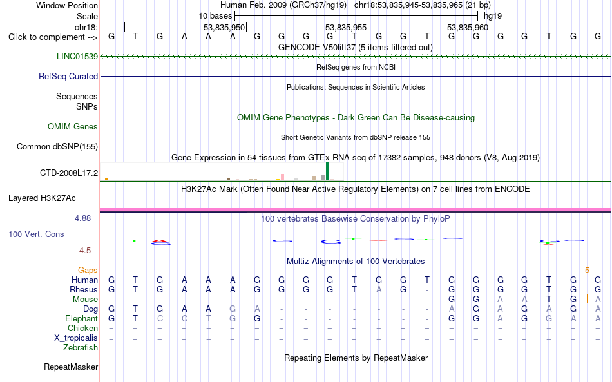Click the 4.88 PhyloP upper scale value
Screen dimensions: 612x382
coord(82,218)
